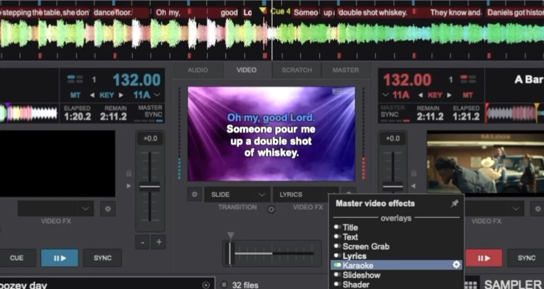Expand the left deck 11A key dropdown

[157, 95]
